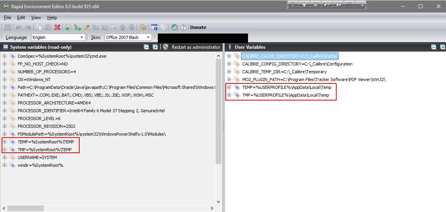
Task: Click scroll-down arrow in System variables
Action: pyautogui.click(x=218, y=202)
